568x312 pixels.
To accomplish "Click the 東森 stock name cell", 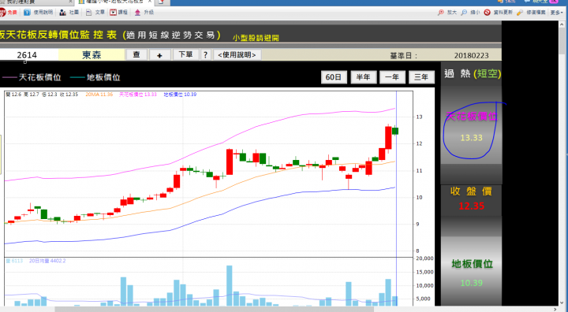I will point(92,55).
